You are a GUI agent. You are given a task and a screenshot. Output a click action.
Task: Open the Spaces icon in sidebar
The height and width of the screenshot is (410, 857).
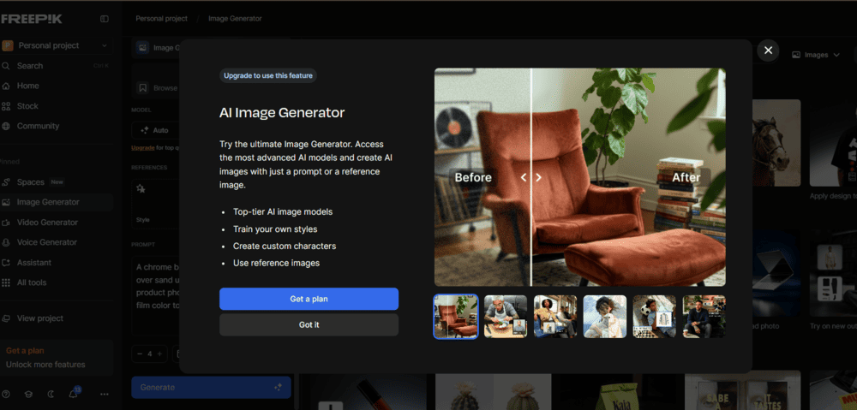click(x=7, y=182)
